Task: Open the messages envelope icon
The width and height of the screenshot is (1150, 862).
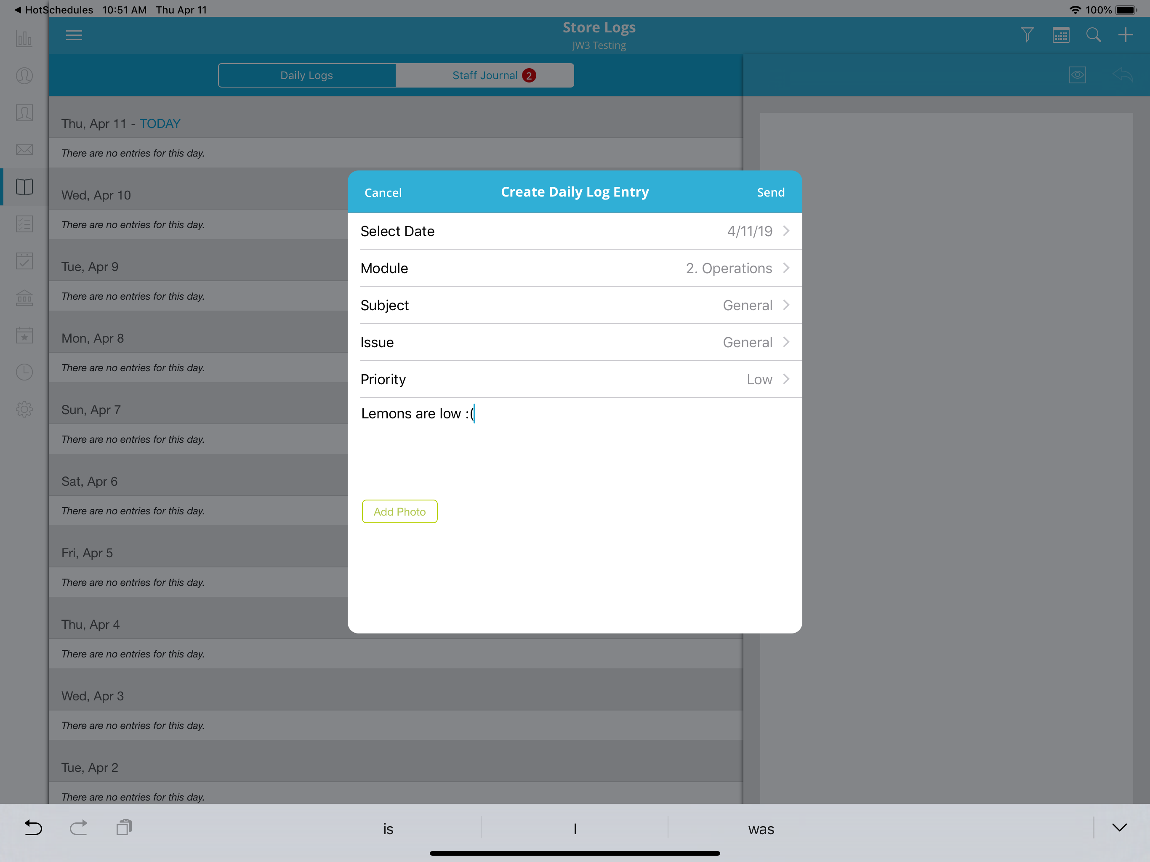Action: click(x=24, y=150)
